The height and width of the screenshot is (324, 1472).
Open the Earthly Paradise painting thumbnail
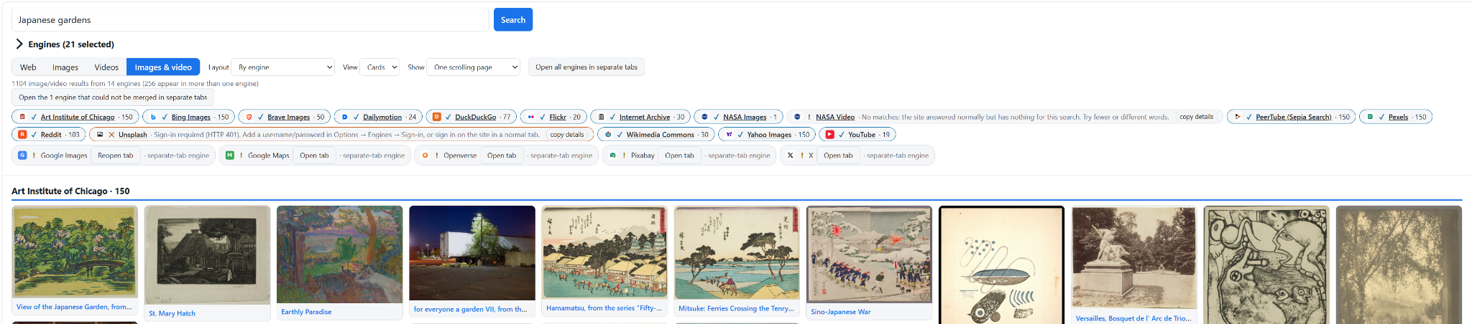[x=339, y=254]
